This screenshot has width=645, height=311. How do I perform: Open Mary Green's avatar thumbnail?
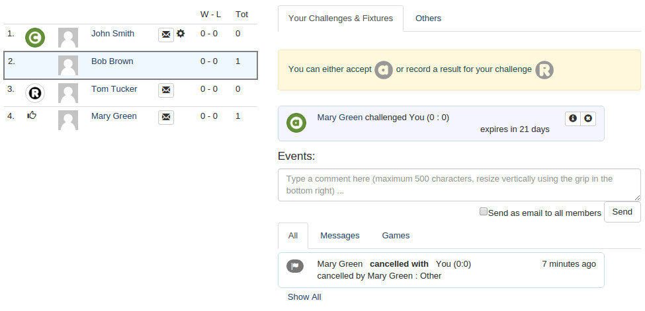[68, 120]
